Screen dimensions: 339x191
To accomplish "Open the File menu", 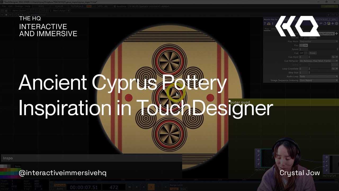I will (4, 6).
